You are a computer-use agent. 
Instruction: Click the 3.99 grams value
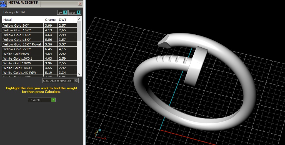[x=48, y=26]
